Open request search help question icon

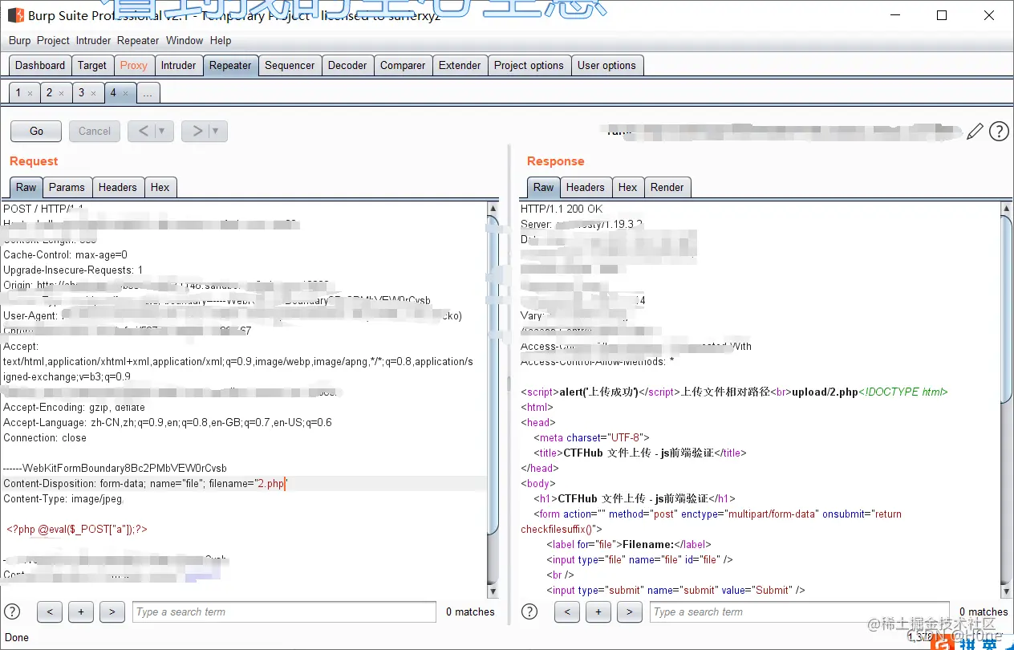point(12,611)
